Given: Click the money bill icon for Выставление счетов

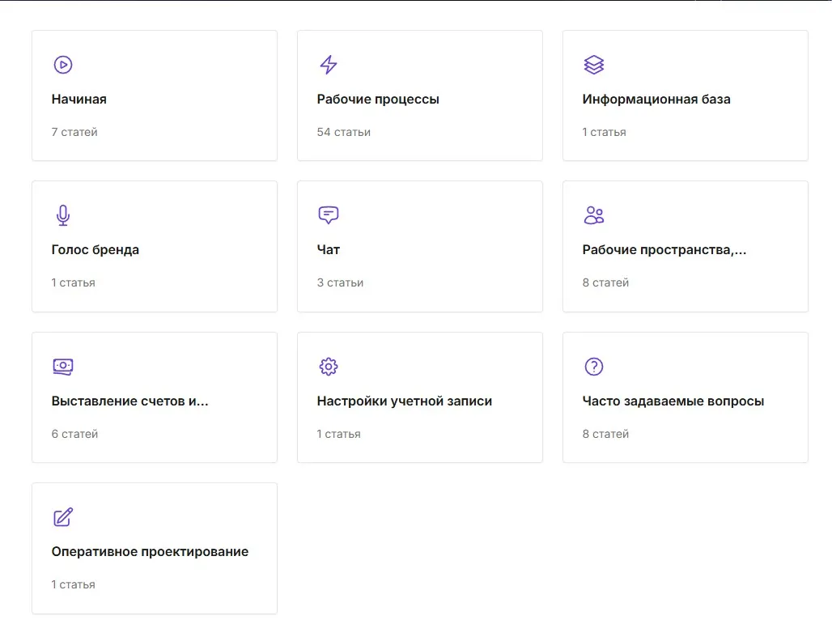Looking at the screenshot, I should tap(62, 367).
